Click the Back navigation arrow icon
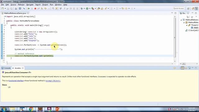199x112 pixels. point(126,8)
